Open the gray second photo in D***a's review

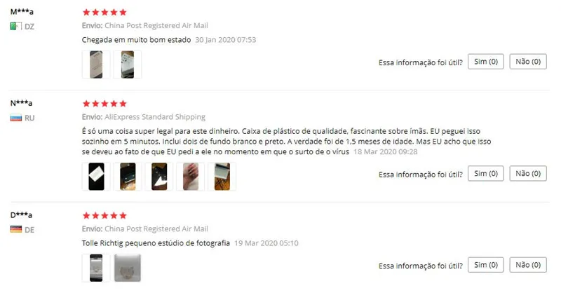(128, 268)
